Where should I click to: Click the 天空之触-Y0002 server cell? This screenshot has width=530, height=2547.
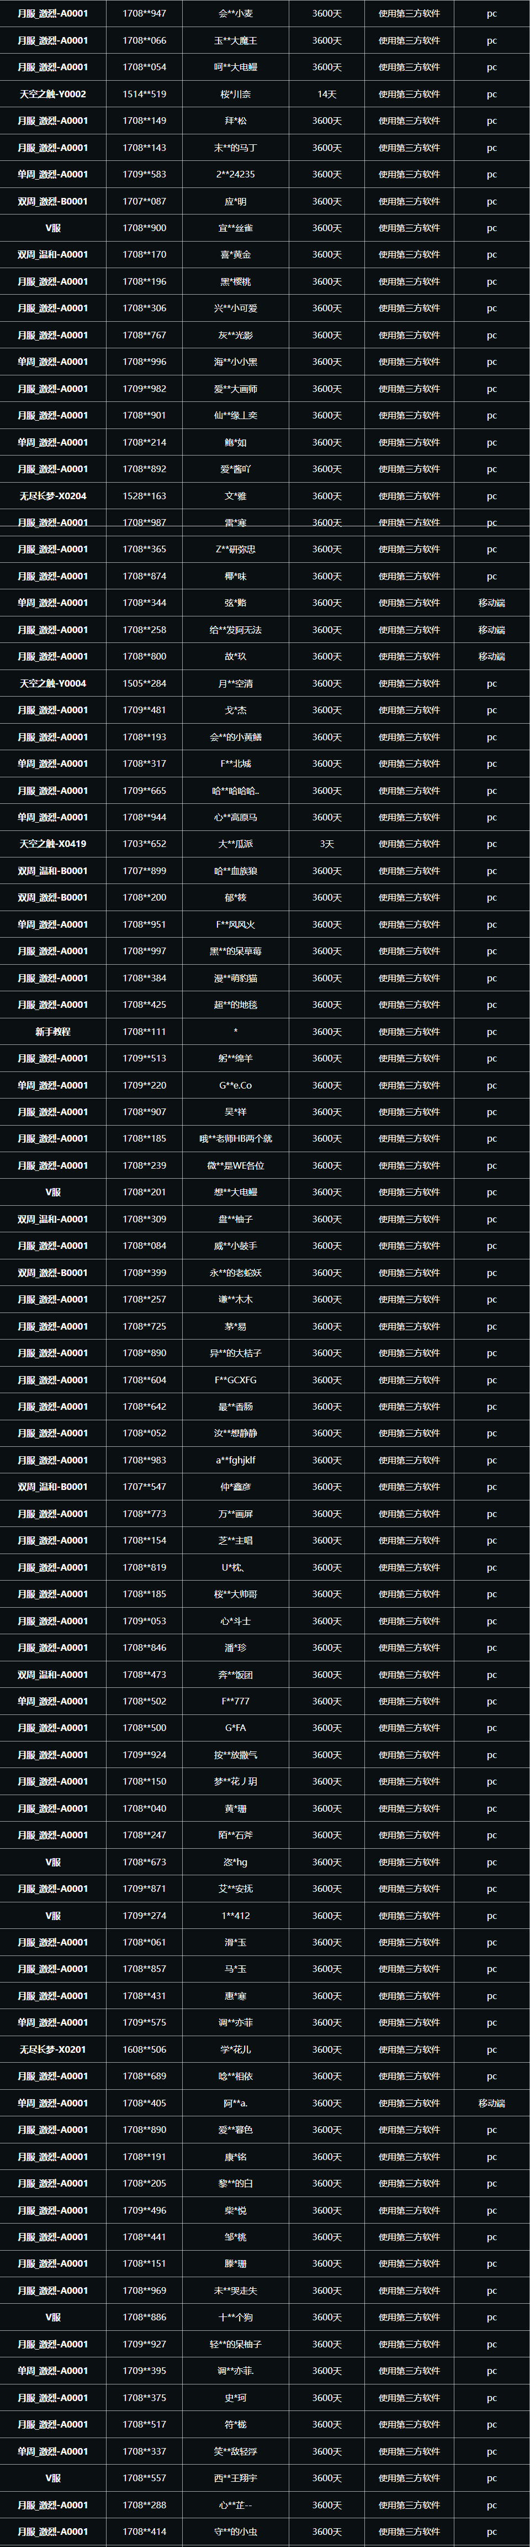(x=52, y=94)
